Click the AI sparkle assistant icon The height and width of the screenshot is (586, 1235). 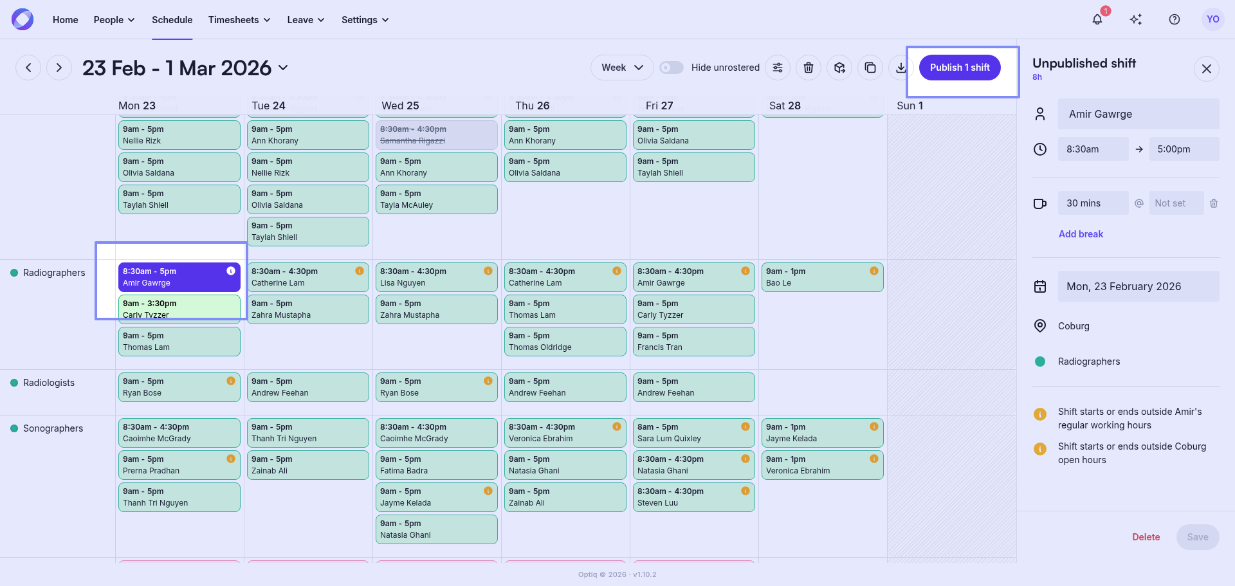pos(1136,19)
